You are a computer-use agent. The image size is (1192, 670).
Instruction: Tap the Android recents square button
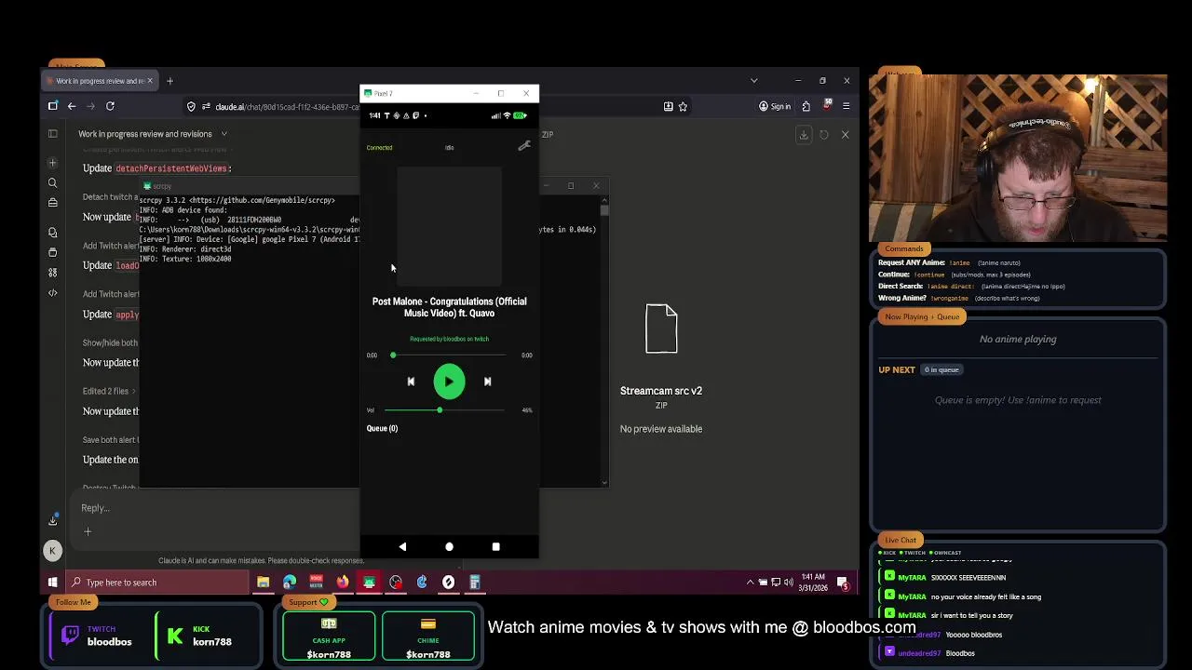495,547
